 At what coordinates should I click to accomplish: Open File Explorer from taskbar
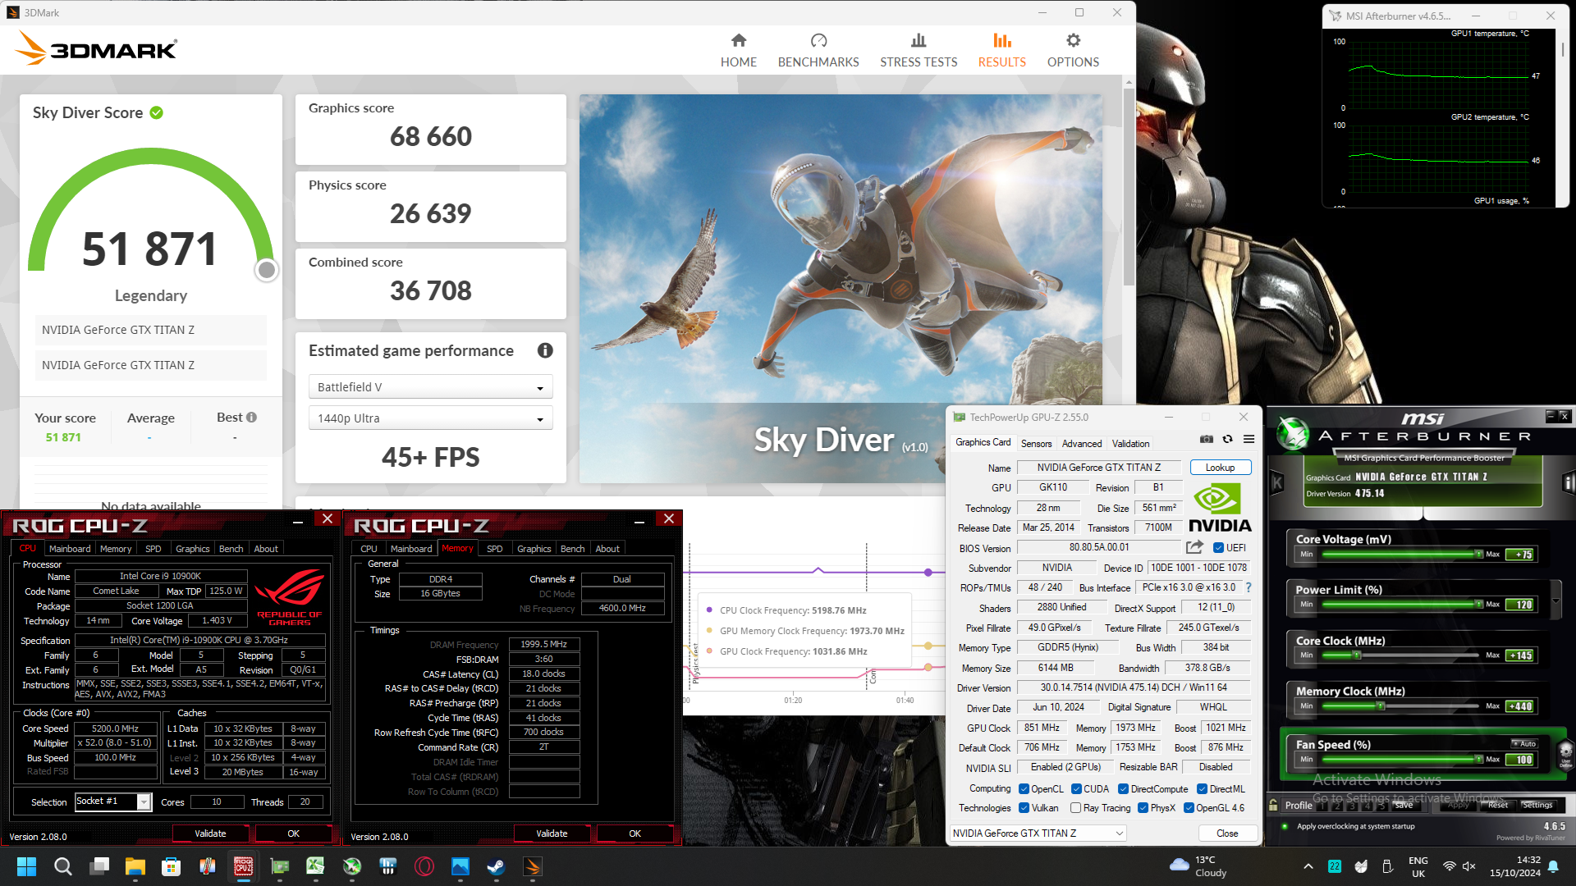point(135,866)
